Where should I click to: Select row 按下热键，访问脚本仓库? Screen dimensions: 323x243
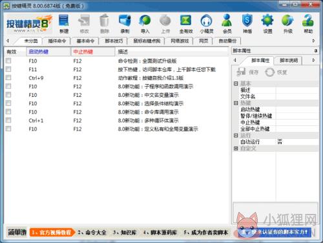pyautogui.click(x=116, y=69)
